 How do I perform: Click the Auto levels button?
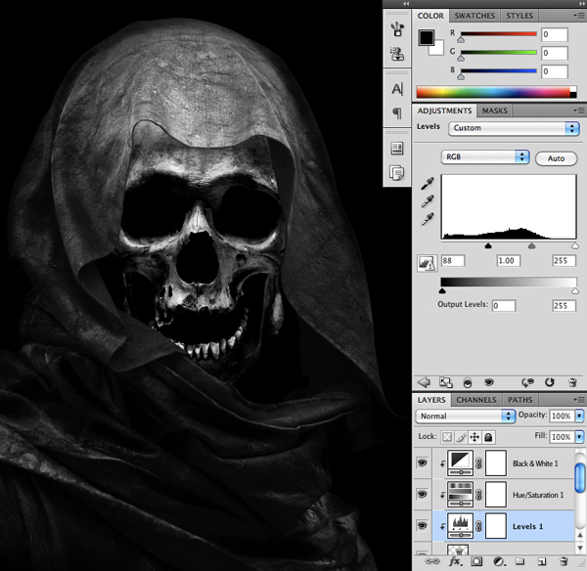pyautogui.click(x=556, y=157)
